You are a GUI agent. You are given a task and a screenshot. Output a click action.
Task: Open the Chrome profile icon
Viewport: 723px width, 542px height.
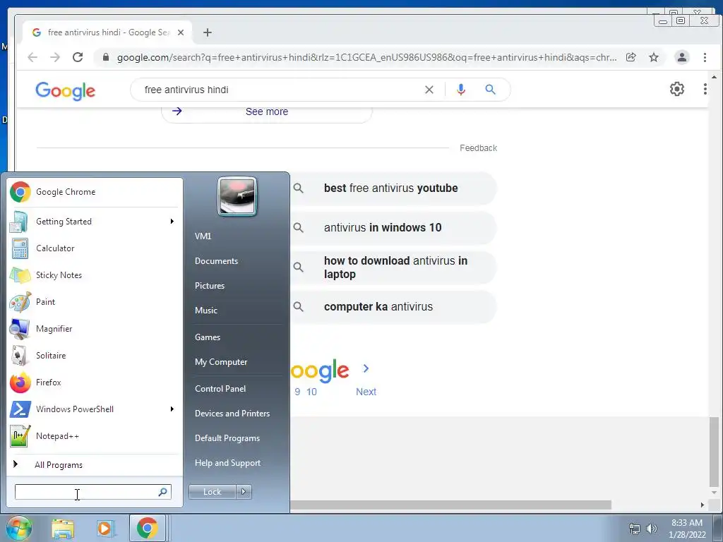[682, 57]
